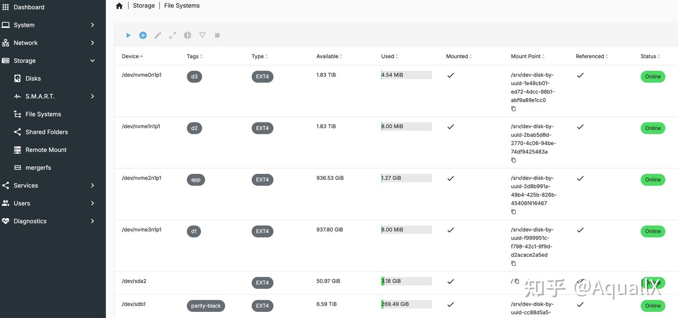678x318 pixels.
Task: Expand the Users menu chevron
Action: (x=92, y=204)
